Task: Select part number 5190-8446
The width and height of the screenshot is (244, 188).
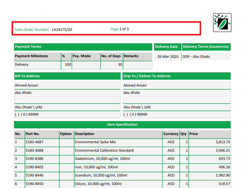Action: 35,176
